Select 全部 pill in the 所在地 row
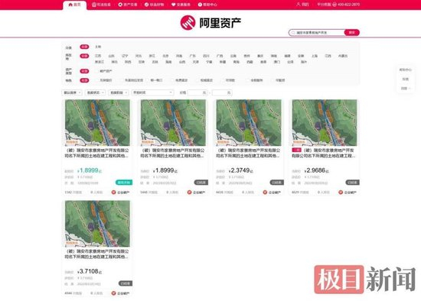421x301 pixels. click(x=84, y=56)
